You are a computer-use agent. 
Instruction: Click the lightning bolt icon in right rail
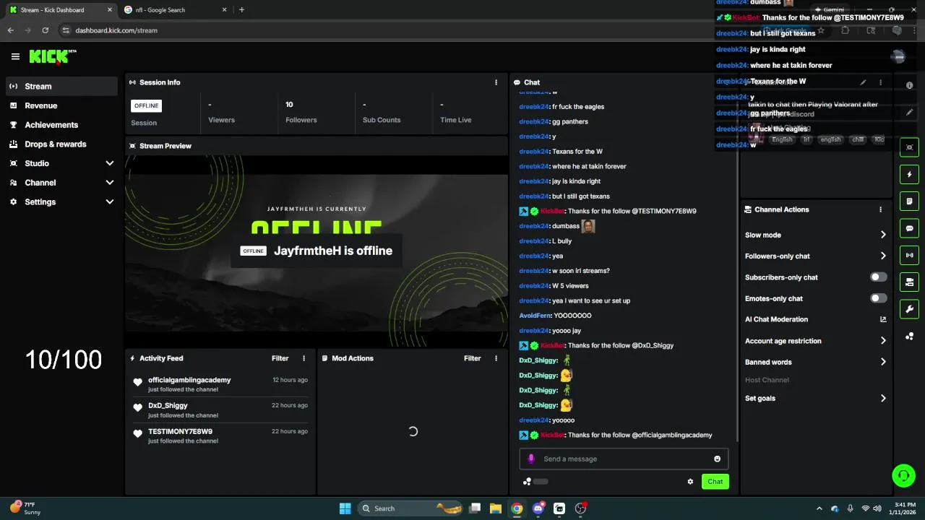coord(909,174)
